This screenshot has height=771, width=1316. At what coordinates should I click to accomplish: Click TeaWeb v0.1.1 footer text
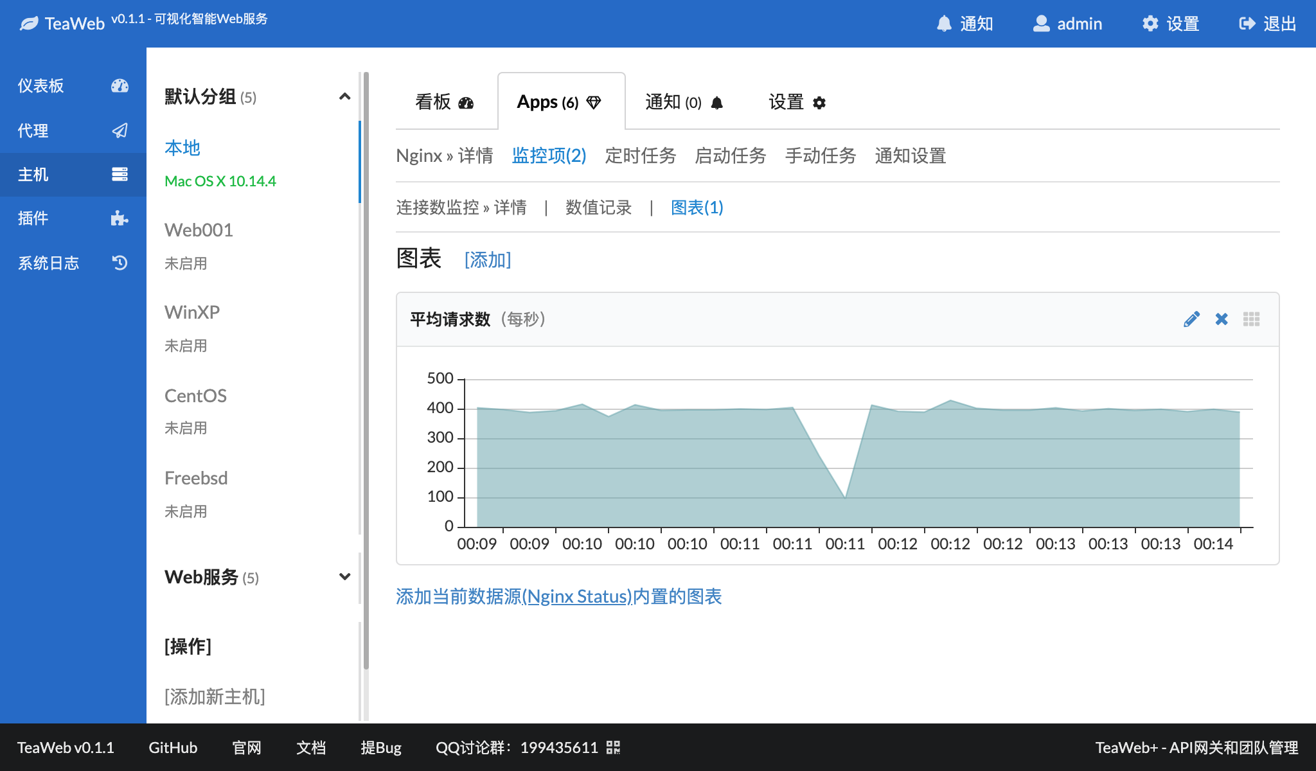point(66,747)
